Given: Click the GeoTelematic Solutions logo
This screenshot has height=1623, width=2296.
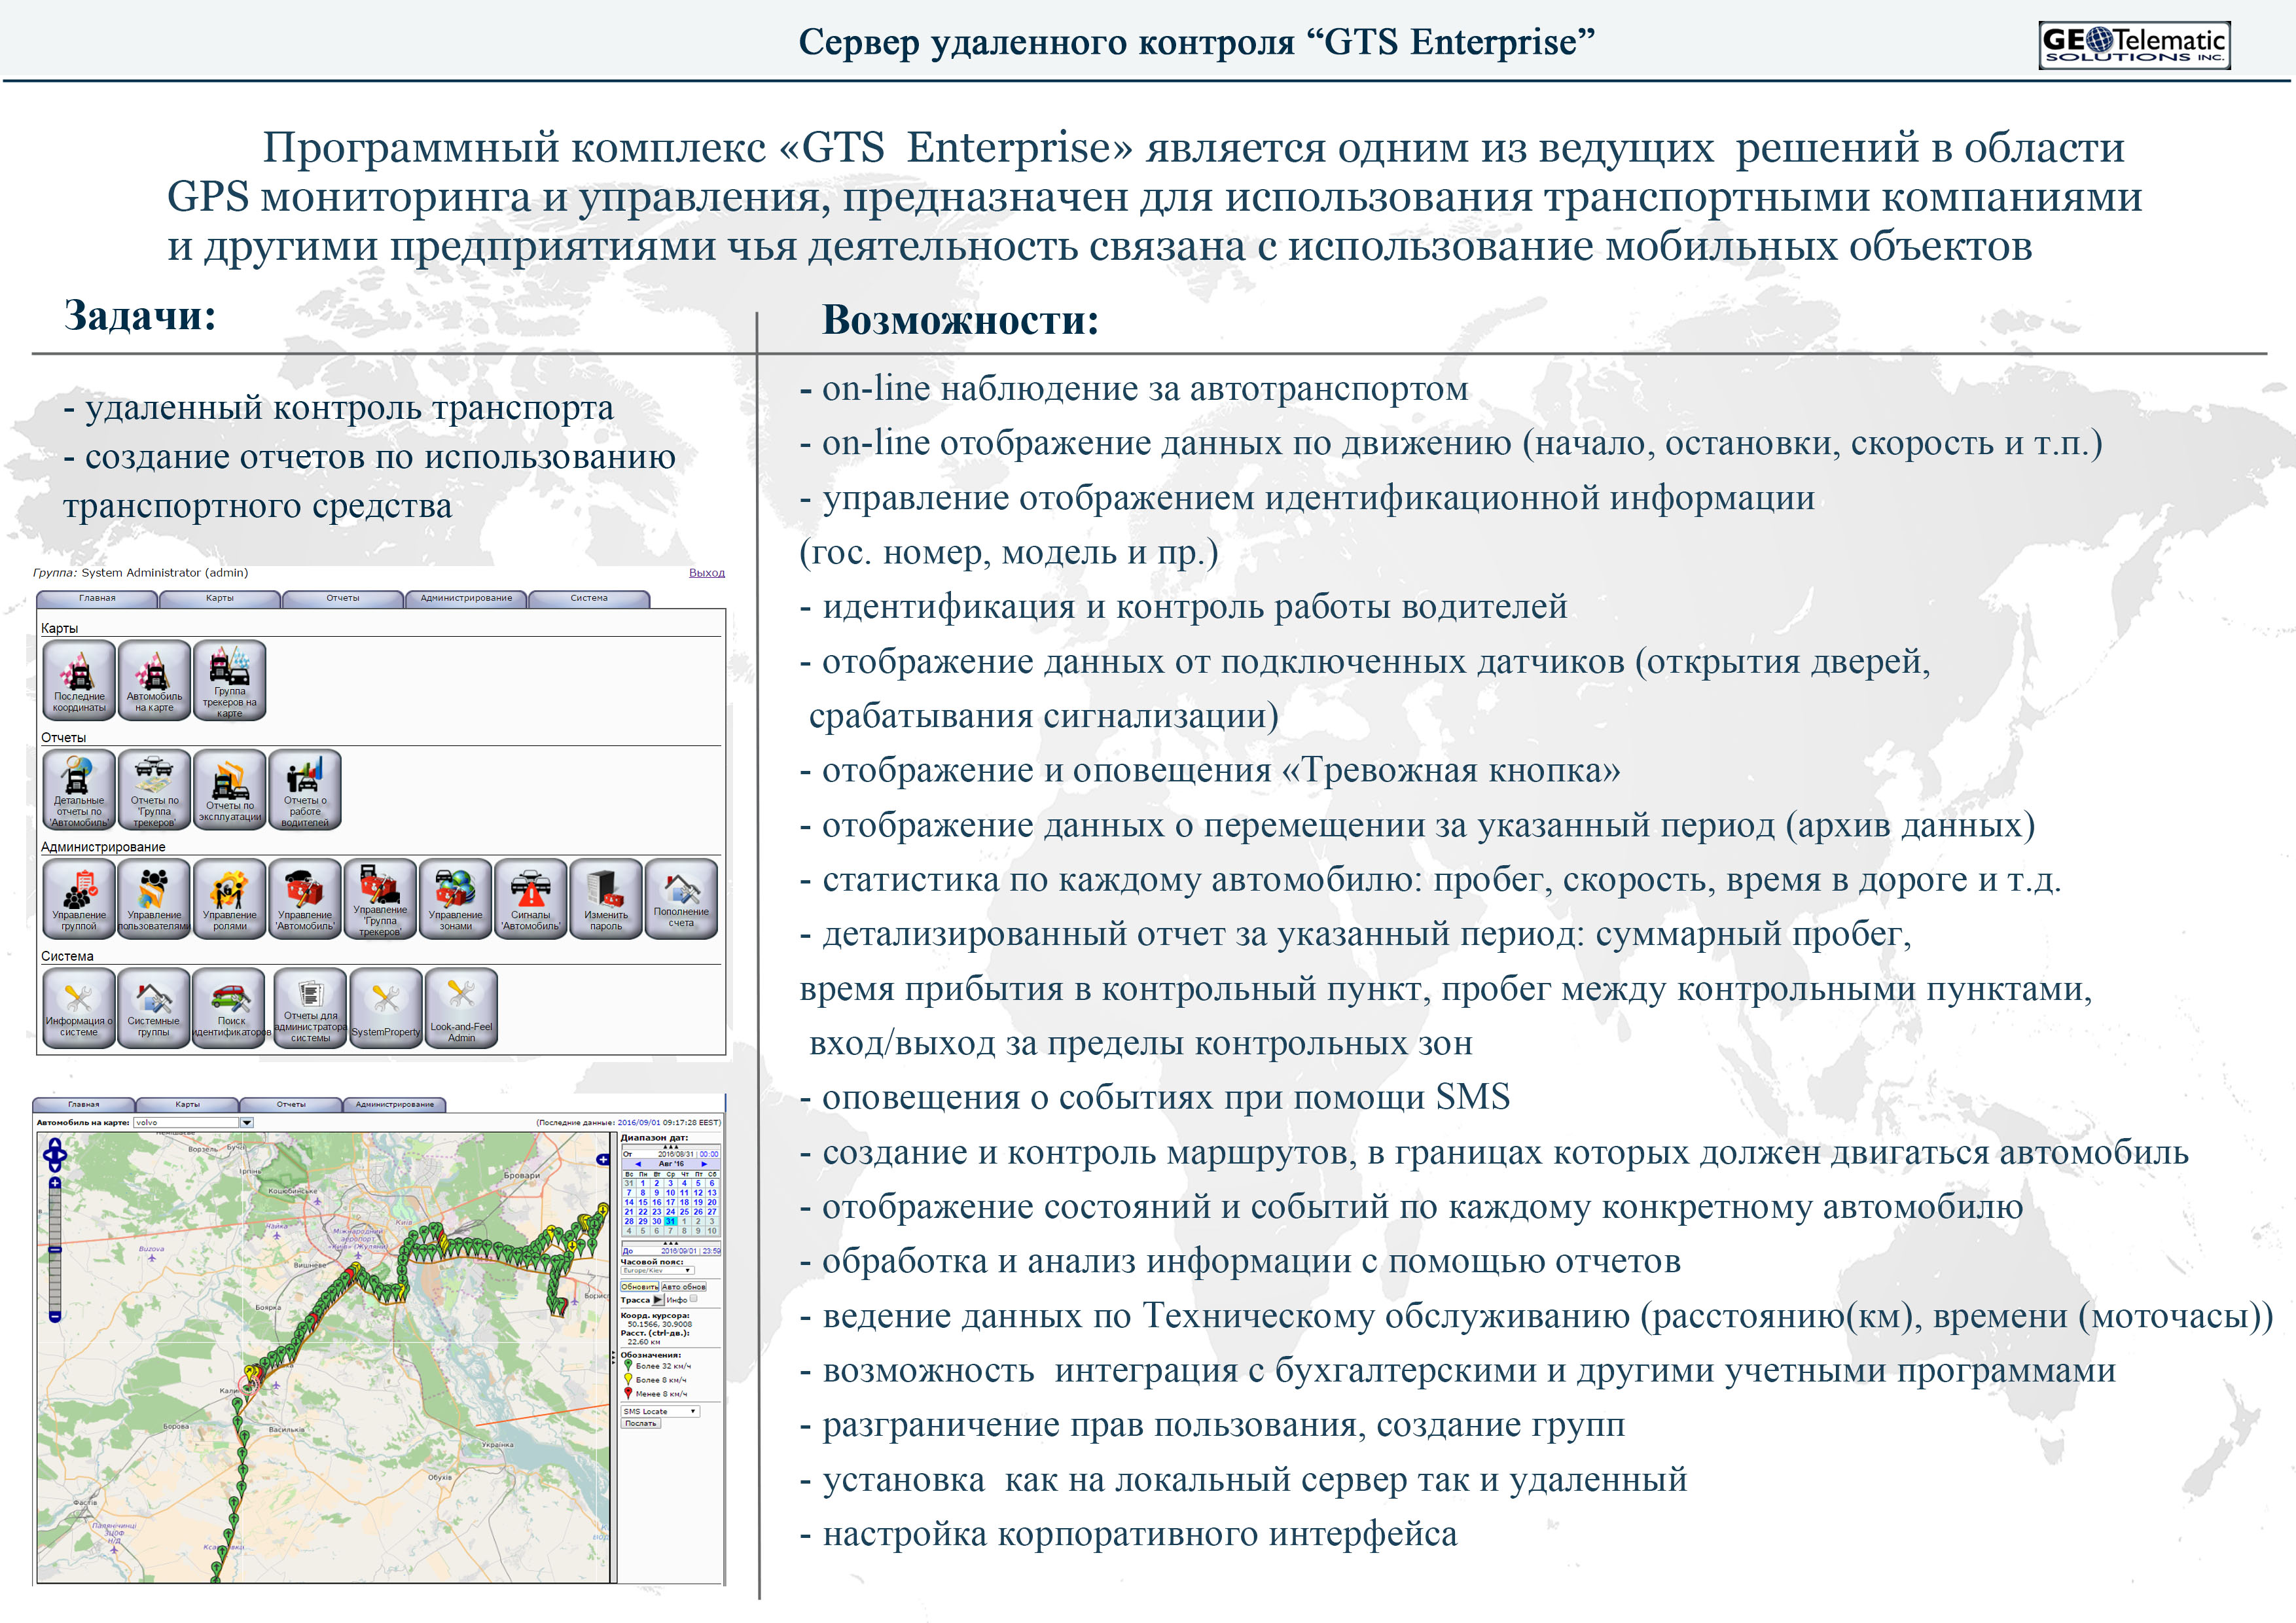Looking at the screenshot, I should (x=2134, y=45).
